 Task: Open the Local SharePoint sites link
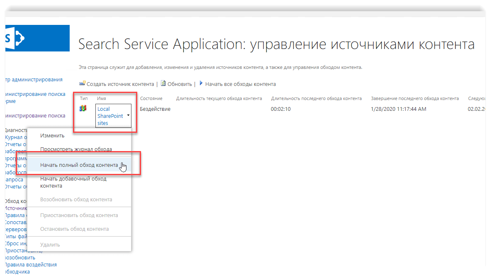[x=110, y=116]
